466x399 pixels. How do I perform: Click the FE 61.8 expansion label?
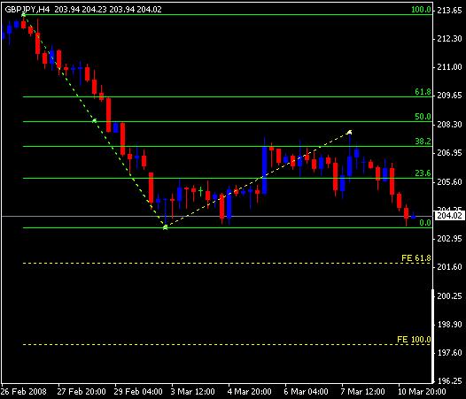pyautogui.click(x=416, y=258)
